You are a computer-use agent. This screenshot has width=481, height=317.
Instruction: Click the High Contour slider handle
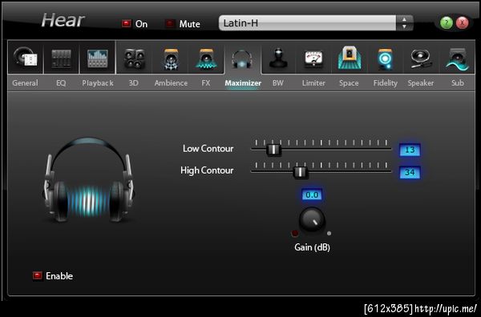[300, 172]
